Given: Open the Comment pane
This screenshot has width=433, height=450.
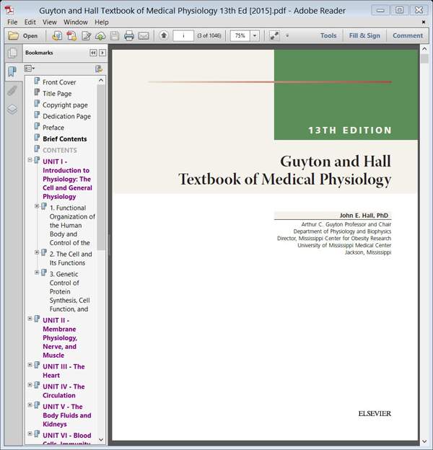Looking at the screenshot, I should 408,35.
